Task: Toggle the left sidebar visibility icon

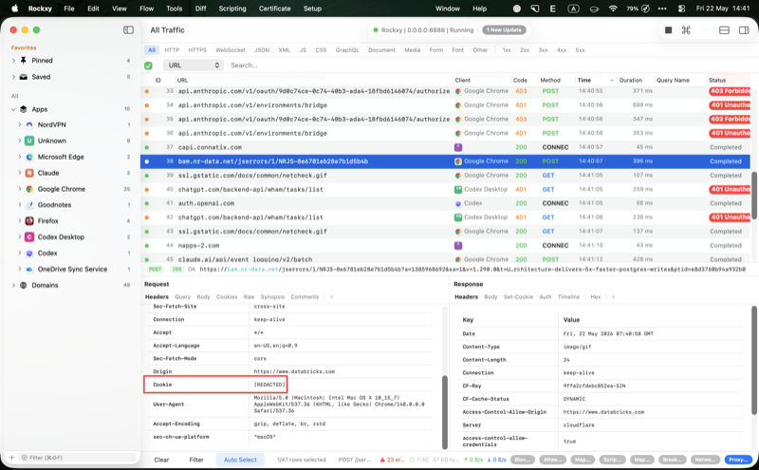Action: click(x=128, y=30)
